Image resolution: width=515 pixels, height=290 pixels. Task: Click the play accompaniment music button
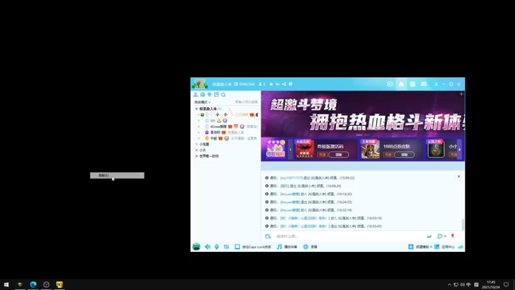click(x=286, y=247)
